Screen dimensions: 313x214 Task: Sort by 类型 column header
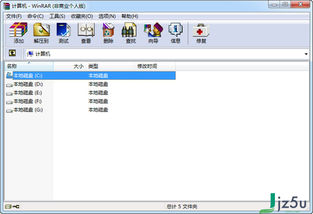(111, 66)
